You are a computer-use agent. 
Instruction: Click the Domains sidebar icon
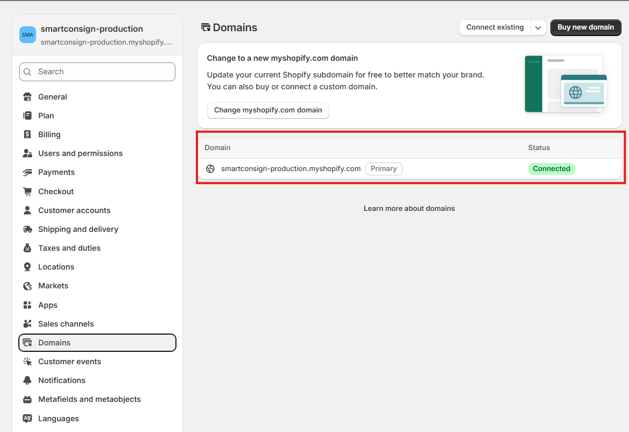(27, 343)
